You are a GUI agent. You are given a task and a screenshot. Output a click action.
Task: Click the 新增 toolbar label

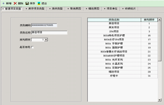pos(9,3)
